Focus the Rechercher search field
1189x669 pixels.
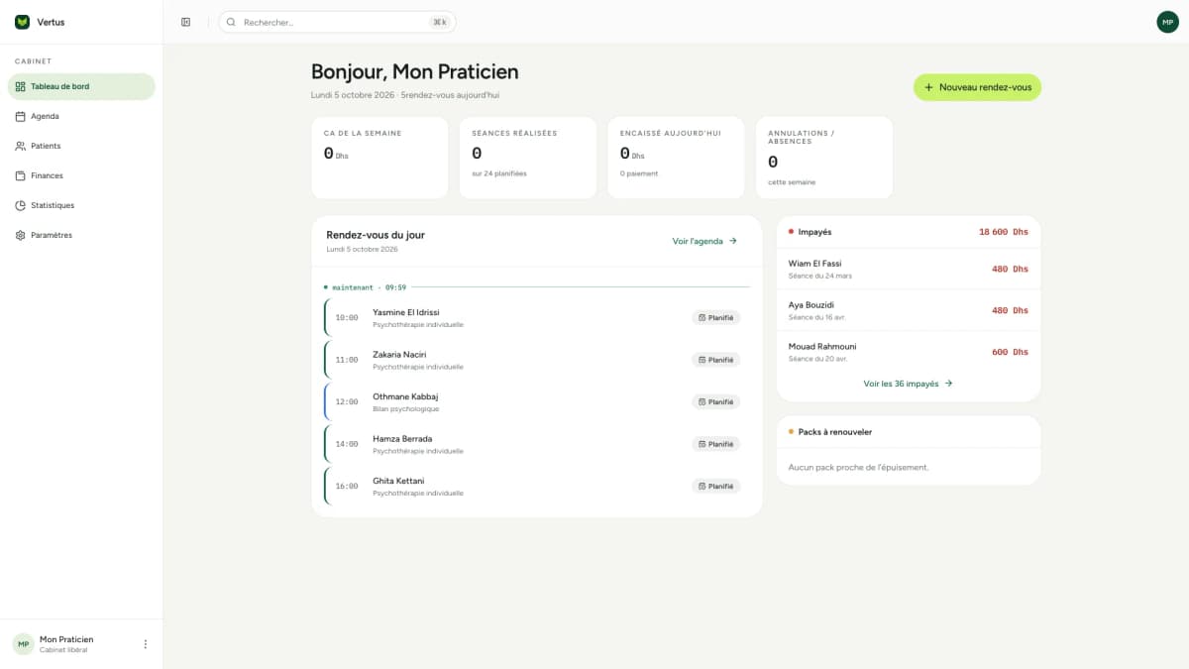point(337,22)
